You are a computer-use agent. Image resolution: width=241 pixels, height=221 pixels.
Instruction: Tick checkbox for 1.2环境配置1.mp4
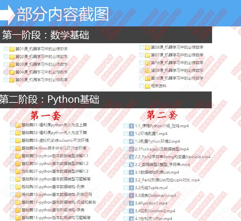(125, 133)
